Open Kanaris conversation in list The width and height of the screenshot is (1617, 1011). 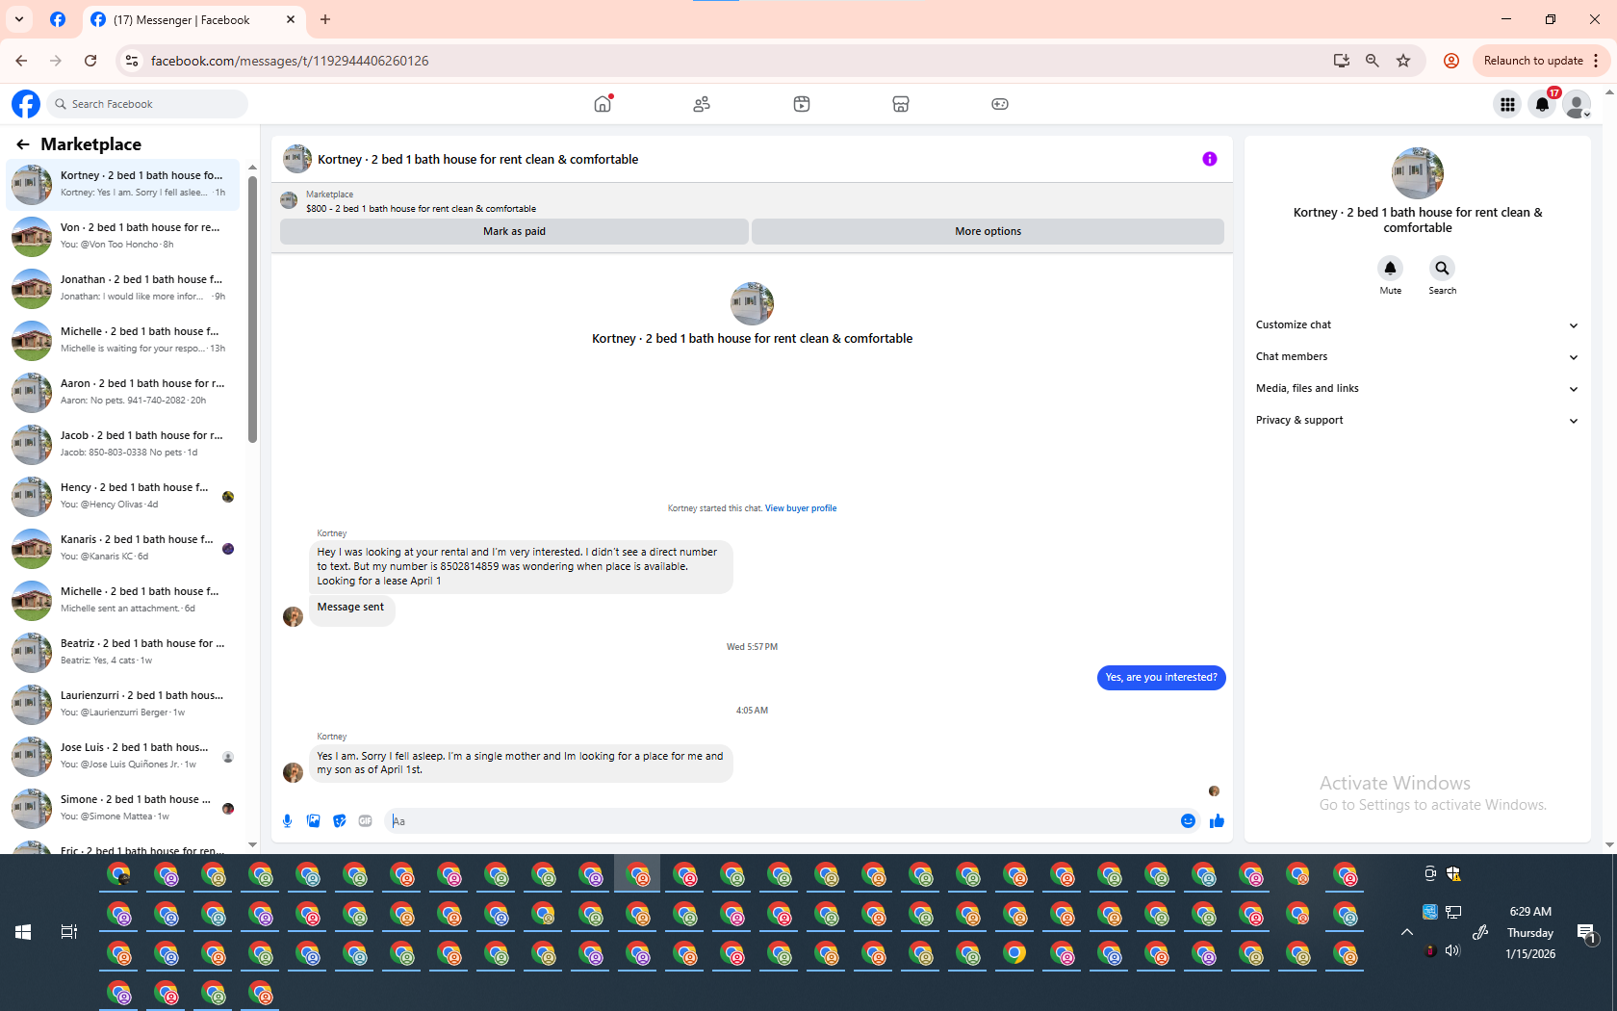pyautogui.click(x=123, y=549)
